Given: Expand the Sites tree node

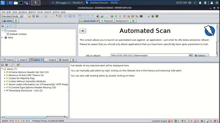Looking at the screenshot, I should [x=2, y=38].
